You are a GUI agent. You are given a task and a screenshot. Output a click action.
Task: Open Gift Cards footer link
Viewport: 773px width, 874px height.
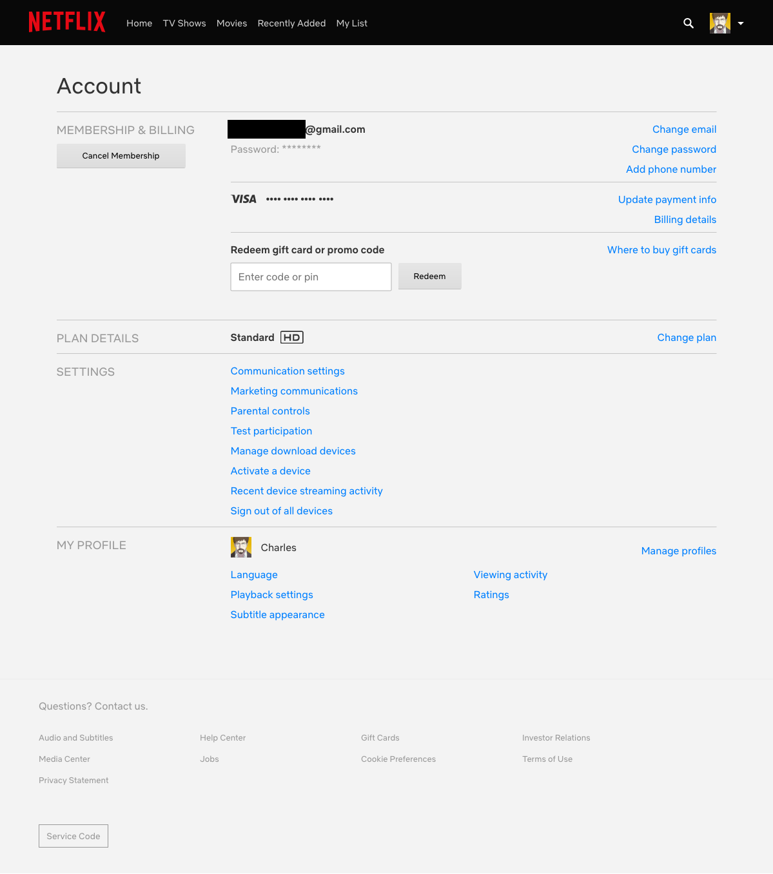(x=380, y=738)
